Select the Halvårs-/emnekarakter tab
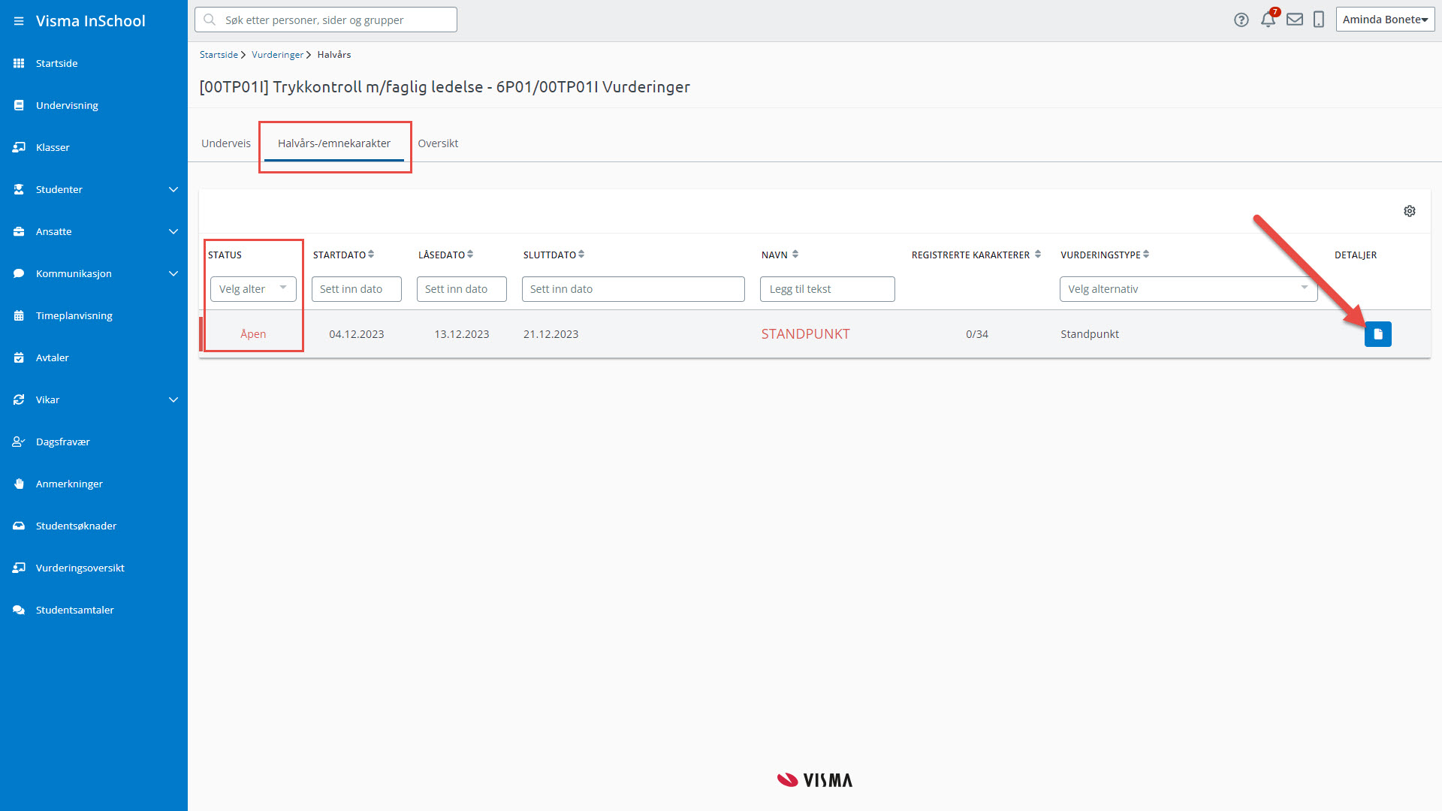This screenshot has width=1442, height=811. coord(334,143)
